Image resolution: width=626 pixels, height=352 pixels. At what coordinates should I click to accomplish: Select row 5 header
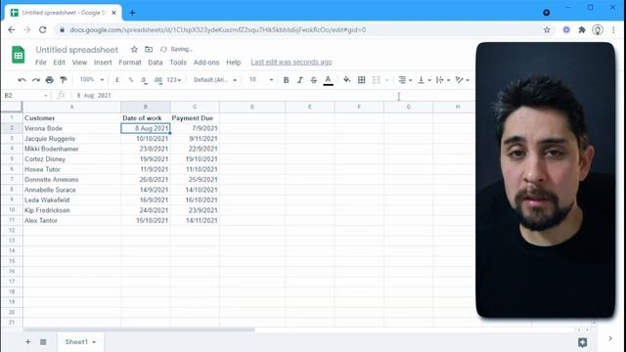point(12,158)
